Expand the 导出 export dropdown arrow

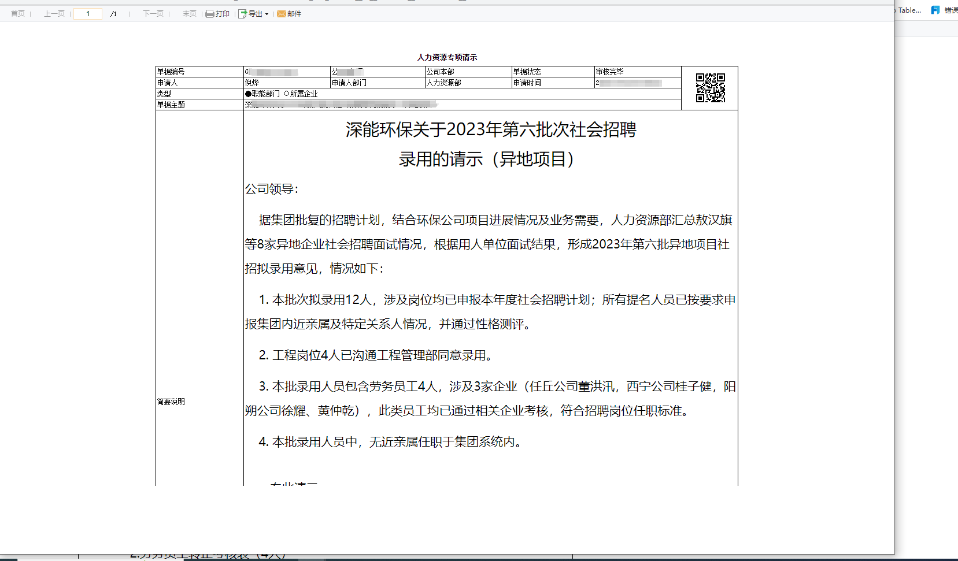click(267, 14)
